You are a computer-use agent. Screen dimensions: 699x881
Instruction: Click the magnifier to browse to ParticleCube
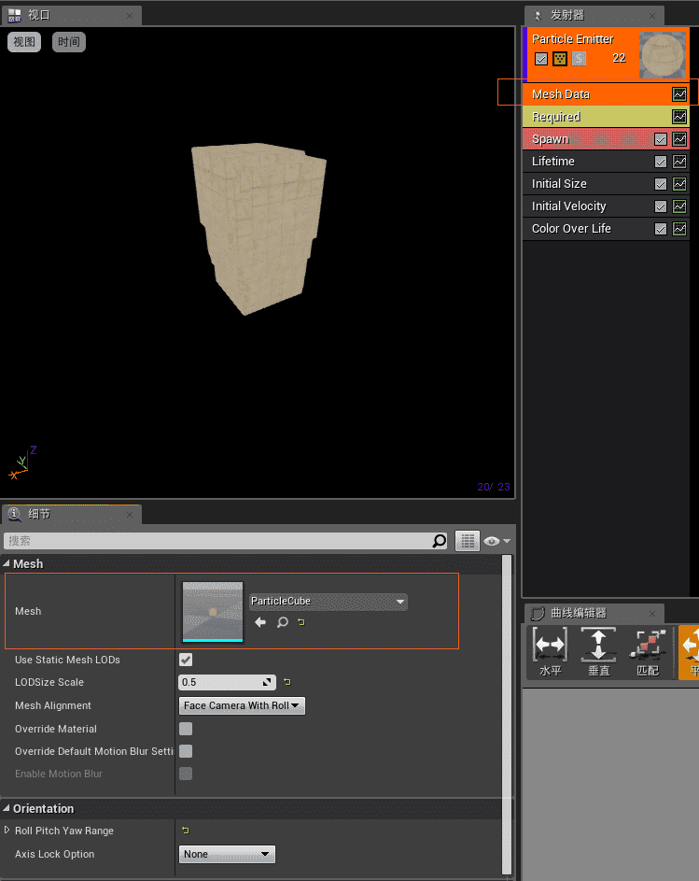(x=282, y=622)
